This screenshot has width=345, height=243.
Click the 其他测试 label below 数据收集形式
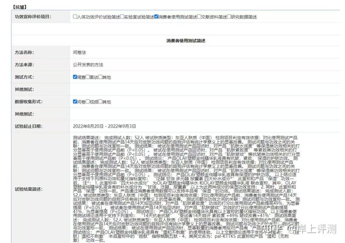[24, 114]
